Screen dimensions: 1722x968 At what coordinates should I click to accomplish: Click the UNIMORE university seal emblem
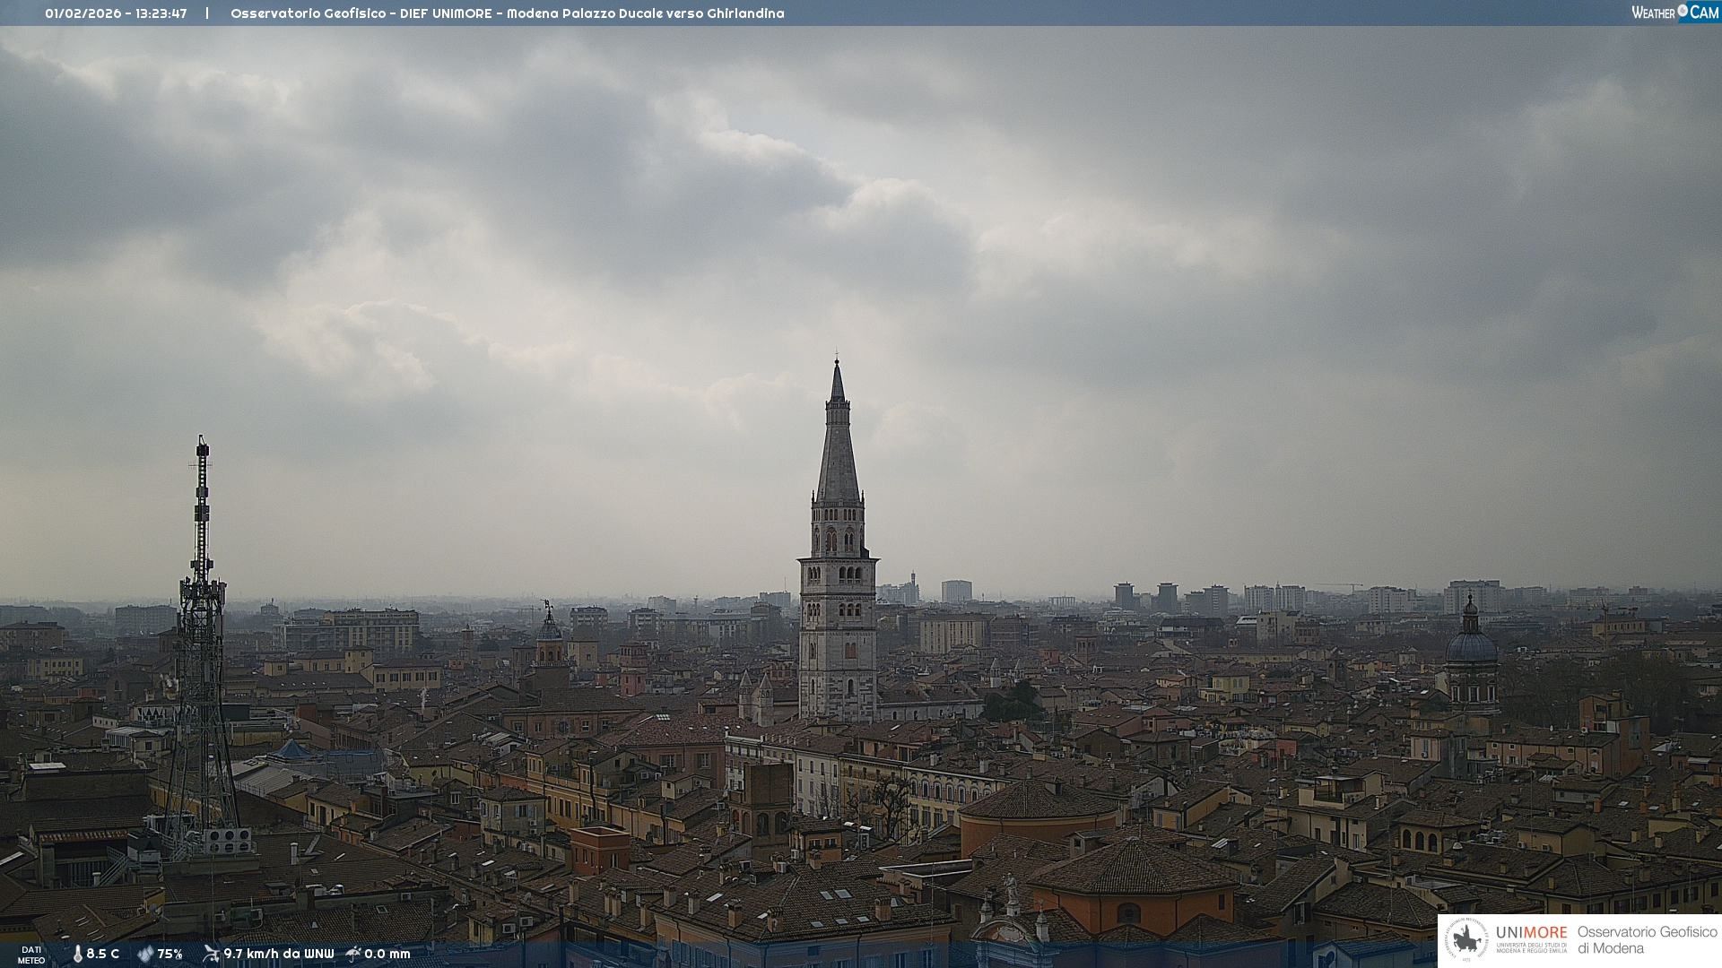1466,940
